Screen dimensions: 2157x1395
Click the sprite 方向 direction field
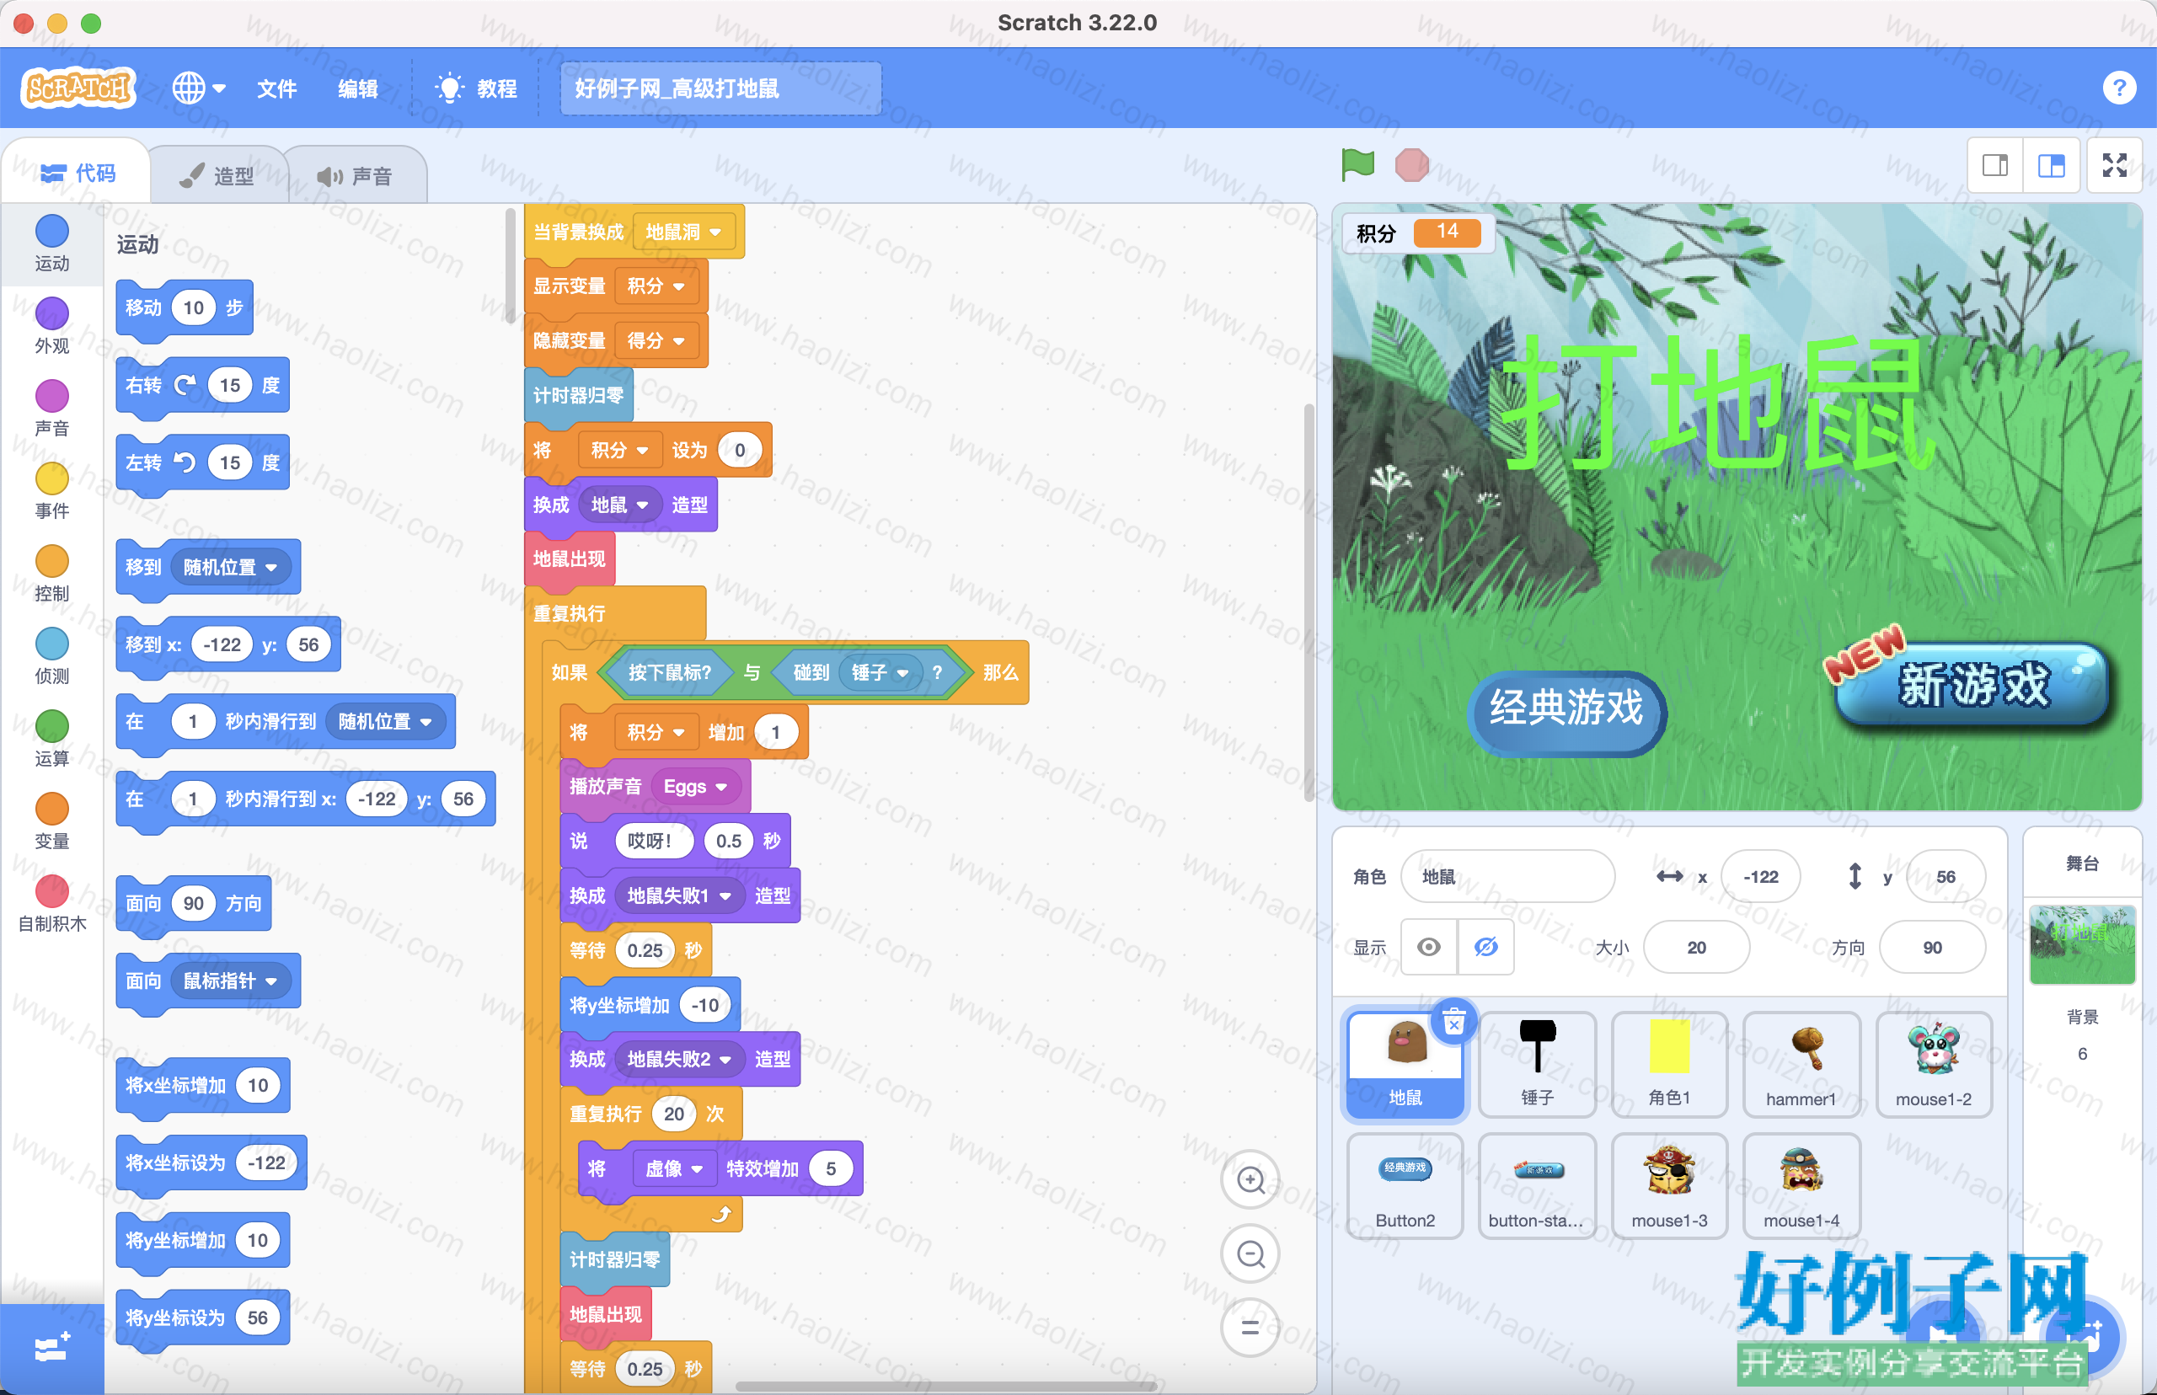pyautogui.click(x=1932, y=947)
